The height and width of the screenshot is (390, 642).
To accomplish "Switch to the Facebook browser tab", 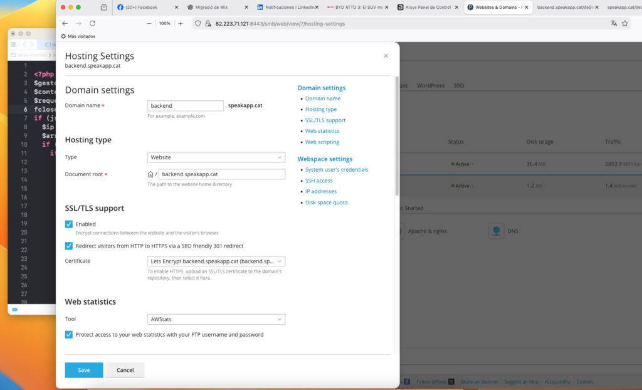I will [x=147, y=7].
